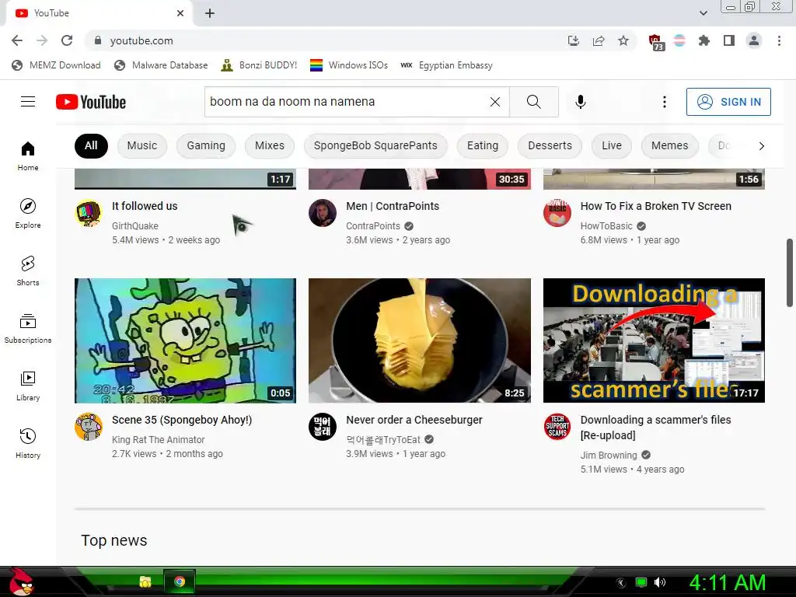Click the SIGN IN button
This screenshot has width=796, height=597.
coord(728,102)
